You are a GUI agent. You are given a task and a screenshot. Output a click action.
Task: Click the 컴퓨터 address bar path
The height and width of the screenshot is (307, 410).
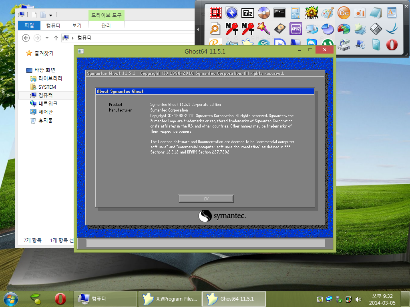point(84,38)
